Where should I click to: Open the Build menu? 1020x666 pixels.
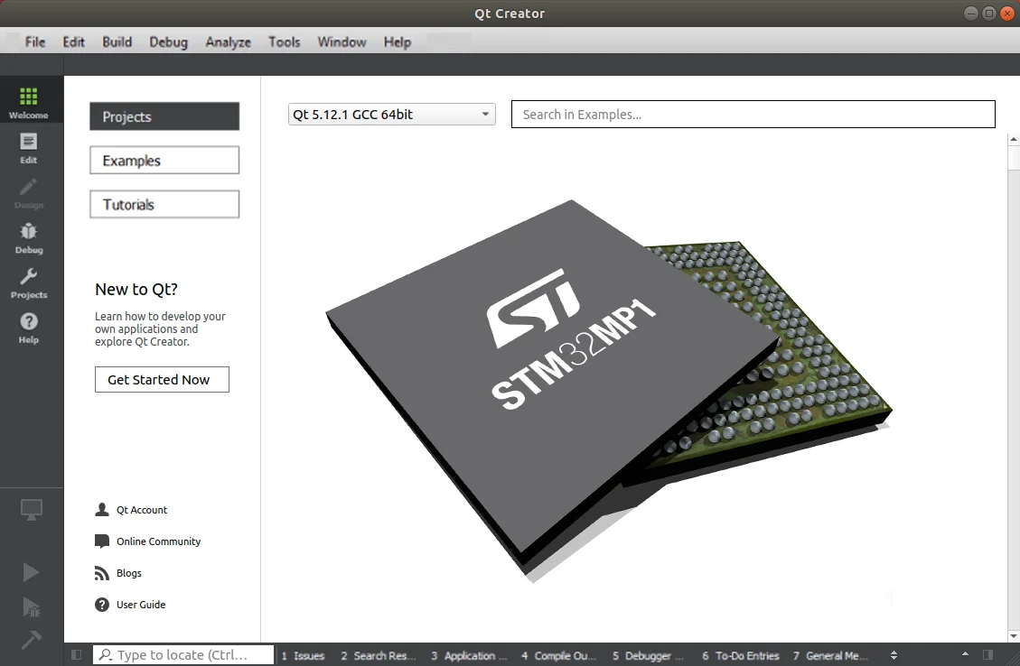pos(117,42)
